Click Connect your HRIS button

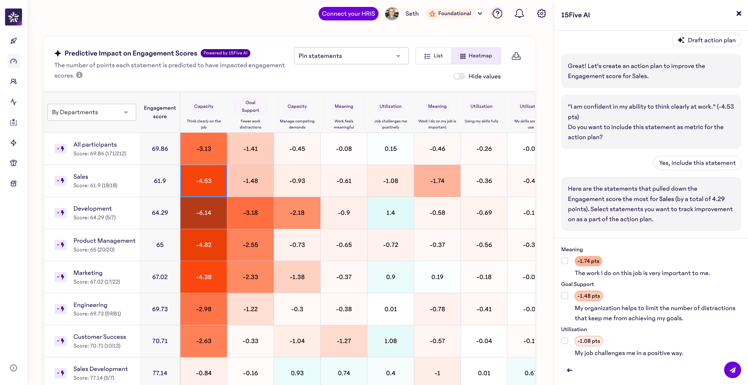point(348,14)
